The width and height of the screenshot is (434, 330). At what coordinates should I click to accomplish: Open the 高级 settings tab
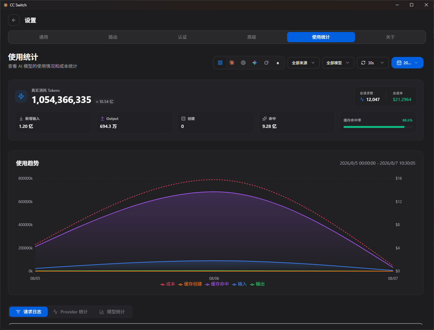tap(252, 37)
